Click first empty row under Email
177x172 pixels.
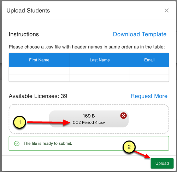149,70
